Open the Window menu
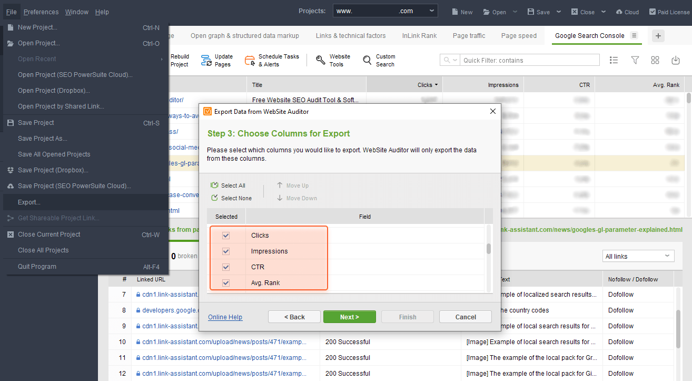The image size is (692, 381). coord(77,12)
